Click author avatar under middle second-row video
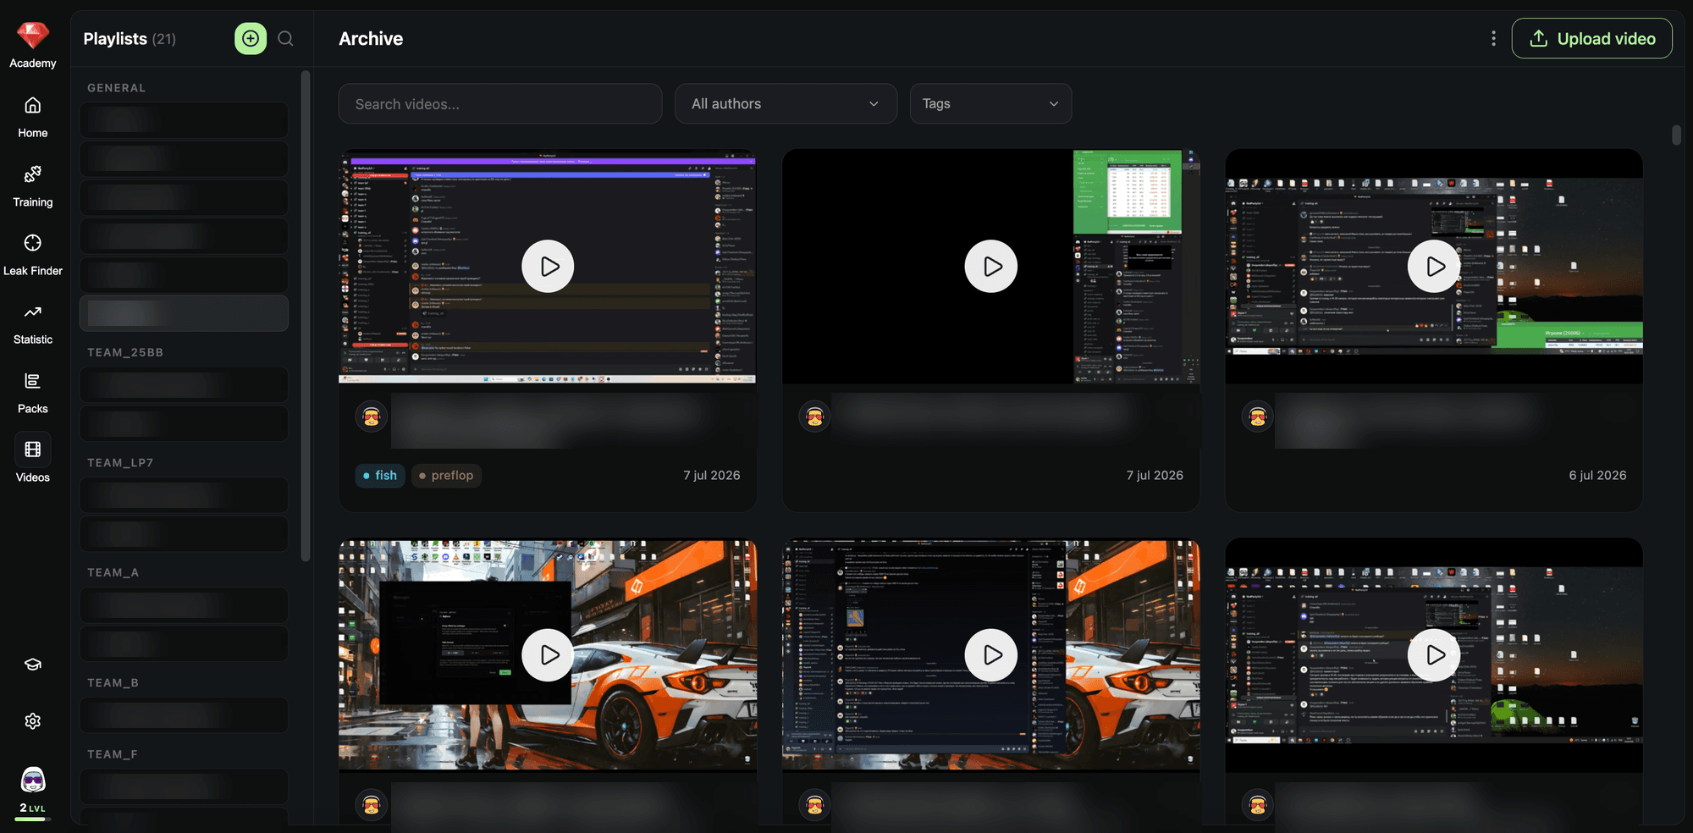The width and height of the screenshot is (1693, 833). click(815, 805)
